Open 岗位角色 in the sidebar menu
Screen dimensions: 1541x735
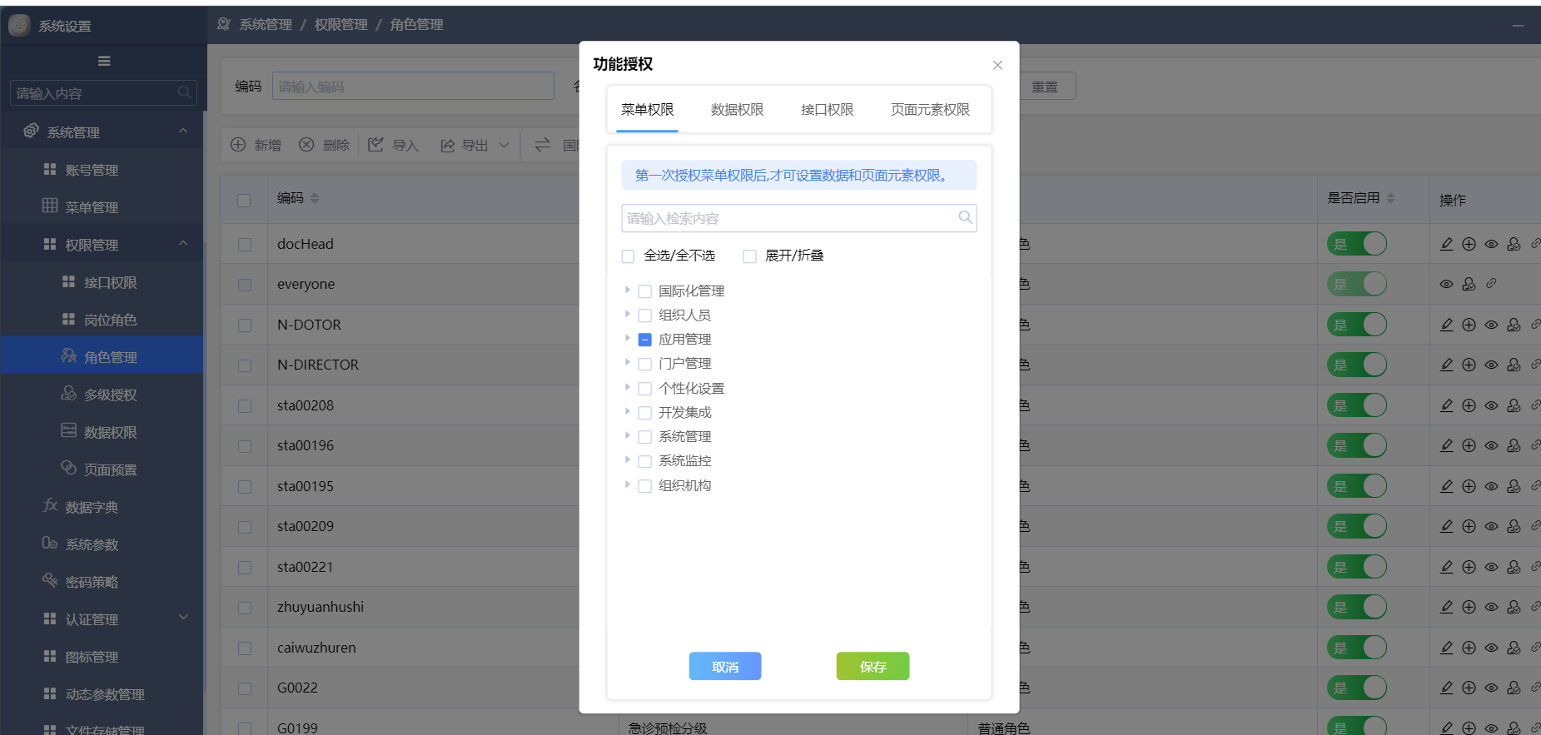tap(102, 320)
